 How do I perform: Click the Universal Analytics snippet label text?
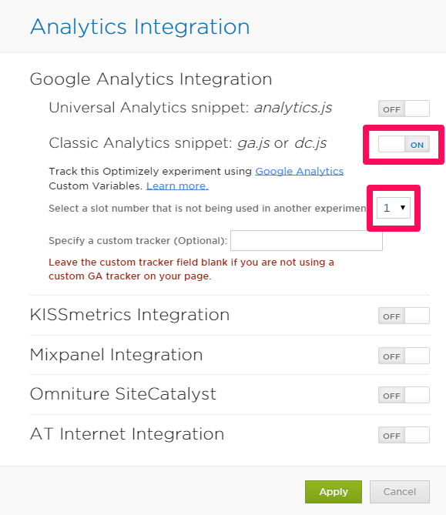[190, 108]
